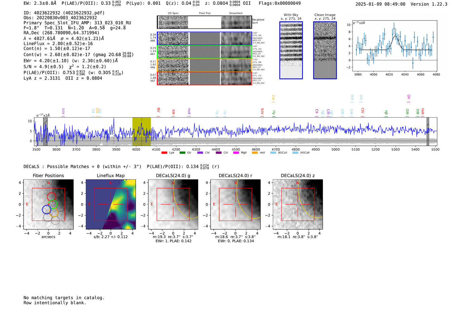
Task: Open the DECaLS(24.0) g image
Action: pos(173,204)
